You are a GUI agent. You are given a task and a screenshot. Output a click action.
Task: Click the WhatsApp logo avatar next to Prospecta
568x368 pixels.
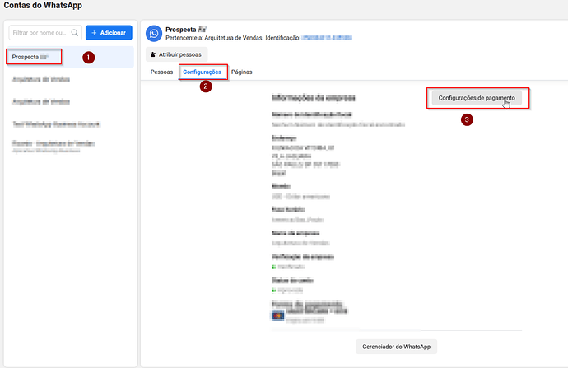[154, 34]
